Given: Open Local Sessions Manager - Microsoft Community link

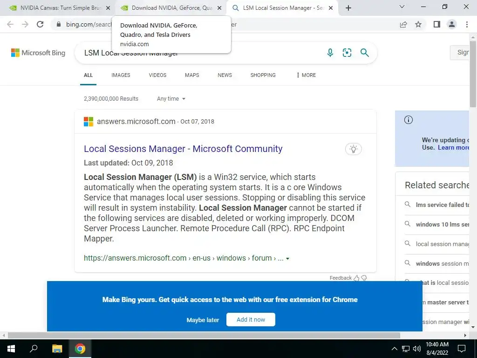Looking at the screenshot, I should tap(183, 149).
